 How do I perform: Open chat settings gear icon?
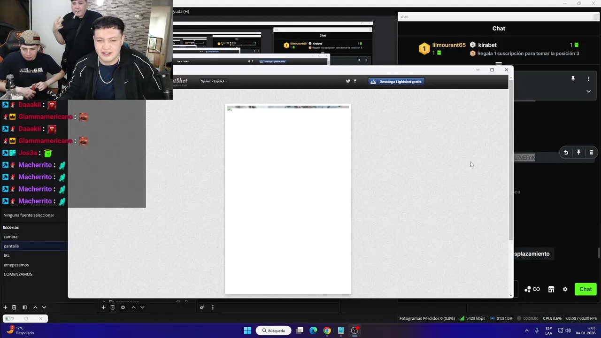click(565, 289)
